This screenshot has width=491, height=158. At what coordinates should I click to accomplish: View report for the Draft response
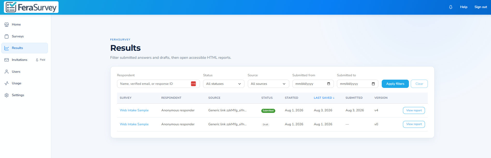(x=414, y=124)
